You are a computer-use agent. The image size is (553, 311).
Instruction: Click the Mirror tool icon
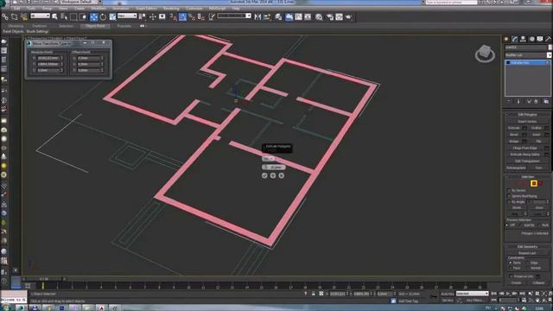coord(257,16)
